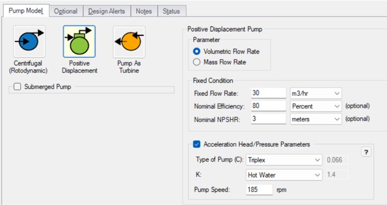Switch to the Design Alerts tab
387x205 pixels.
tap(107, 11)
